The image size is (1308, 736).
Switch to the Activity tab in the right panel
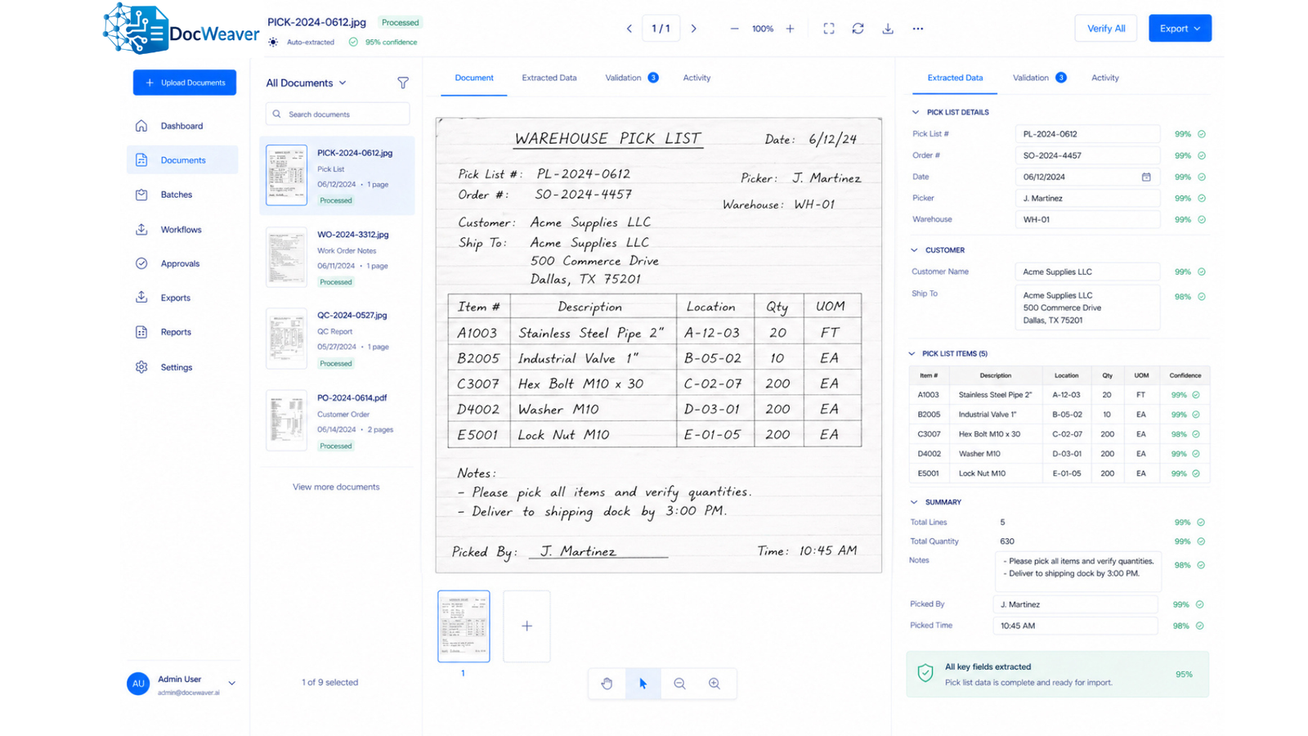coord(1104,78)
